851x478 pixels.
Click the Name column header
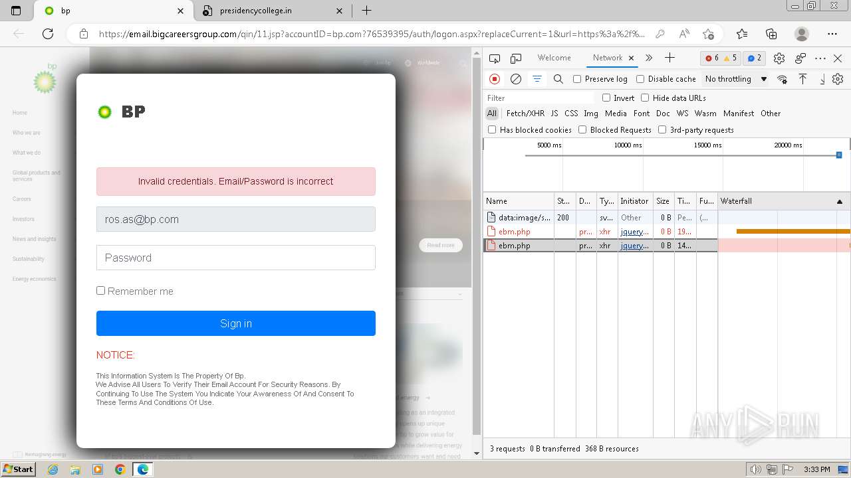(x=519, y=201)
